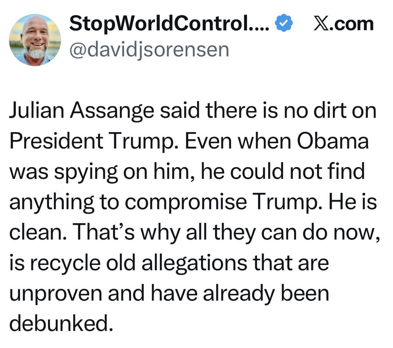Click the profile avatar photo
Viewport: 393px width, 348px height.
[35, 40]
